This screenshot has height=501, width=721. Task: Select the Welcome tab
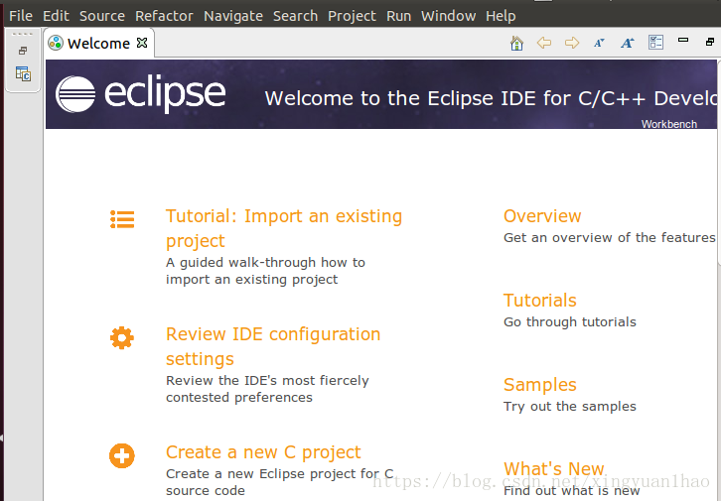98,44
